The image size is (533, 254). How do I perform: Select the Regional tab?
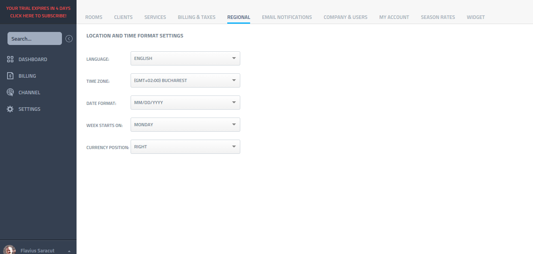[x=239, y=17]
